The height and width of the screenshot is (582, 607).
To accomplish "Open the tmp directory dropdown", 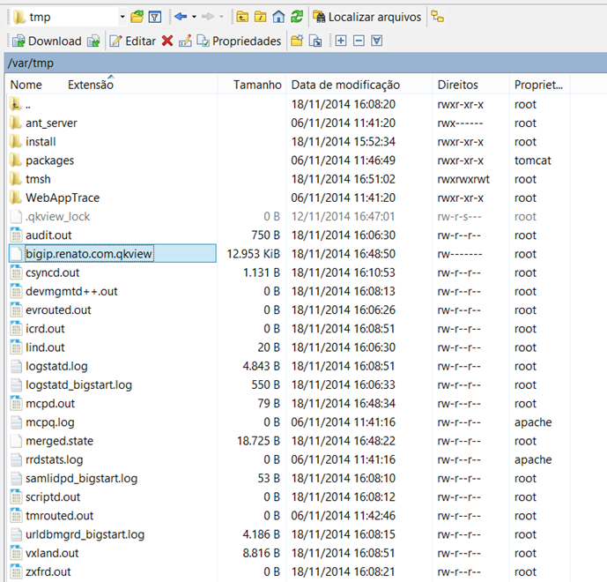I will pyautogui.click(x=122, y=17).
